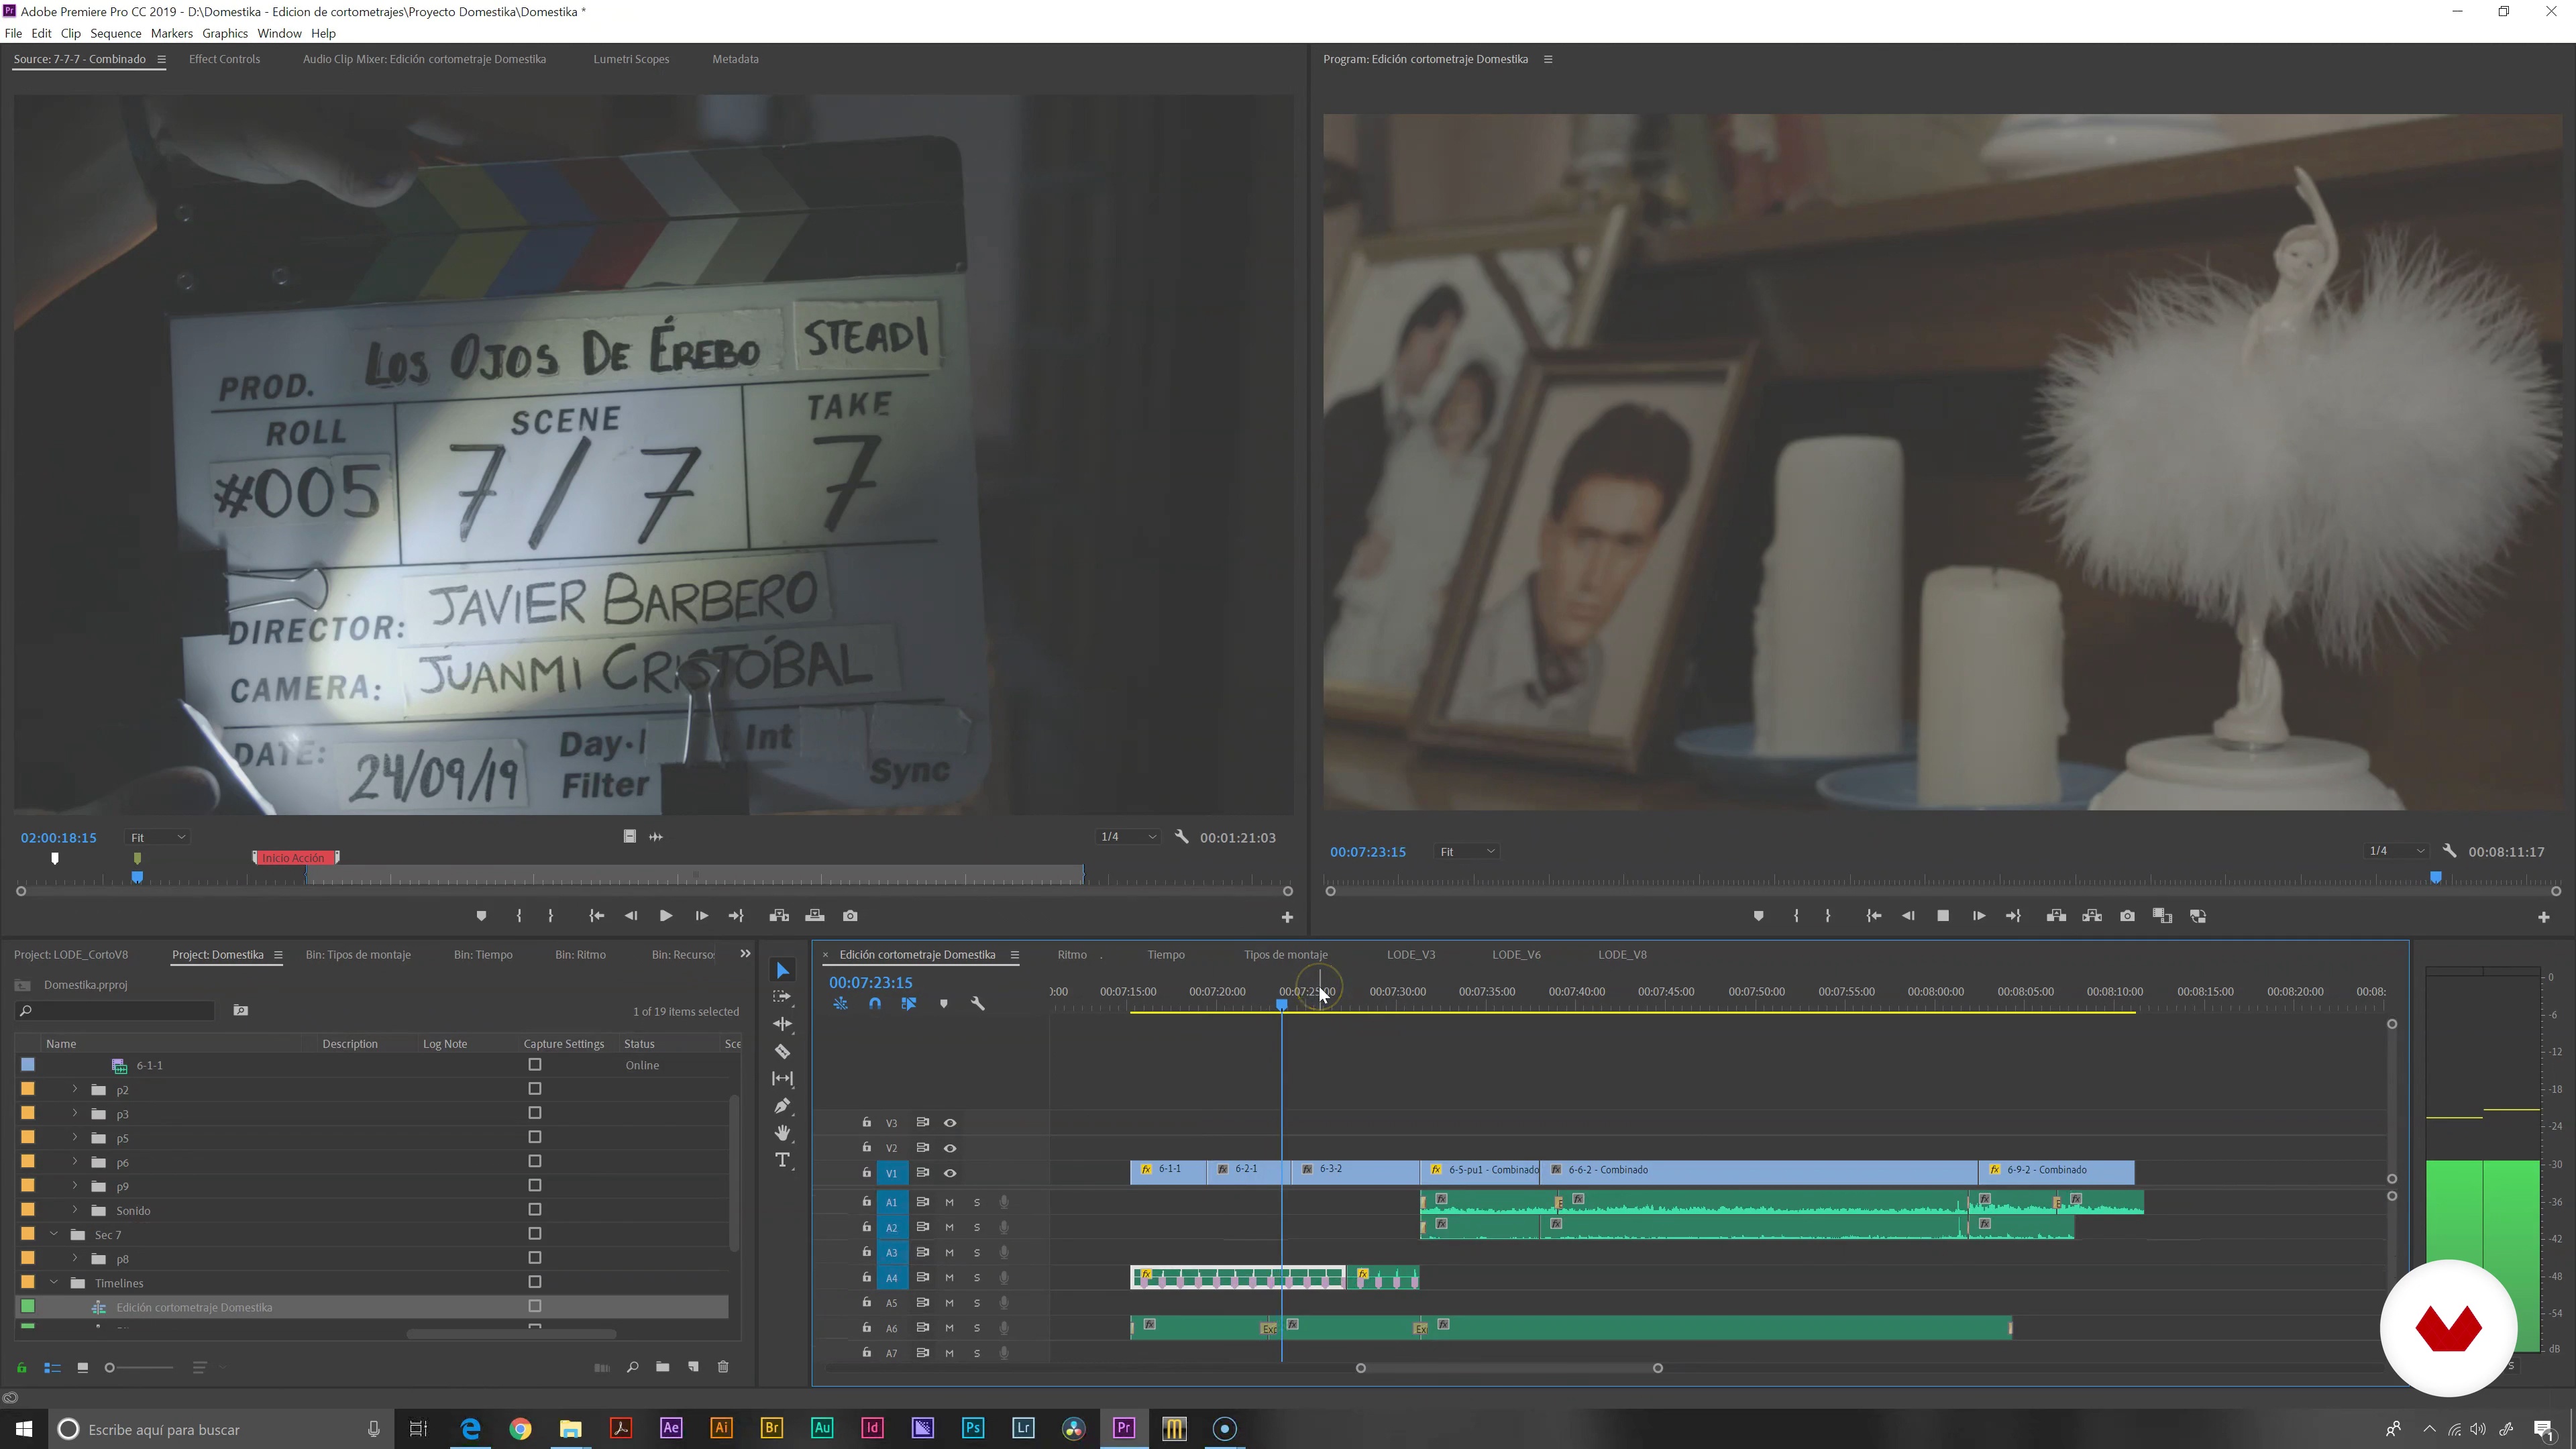Viewport: 2576px width, 1449px height.
Task: Open Source monitor 1/4 resolution dropdown
Action: [1128, 837]
